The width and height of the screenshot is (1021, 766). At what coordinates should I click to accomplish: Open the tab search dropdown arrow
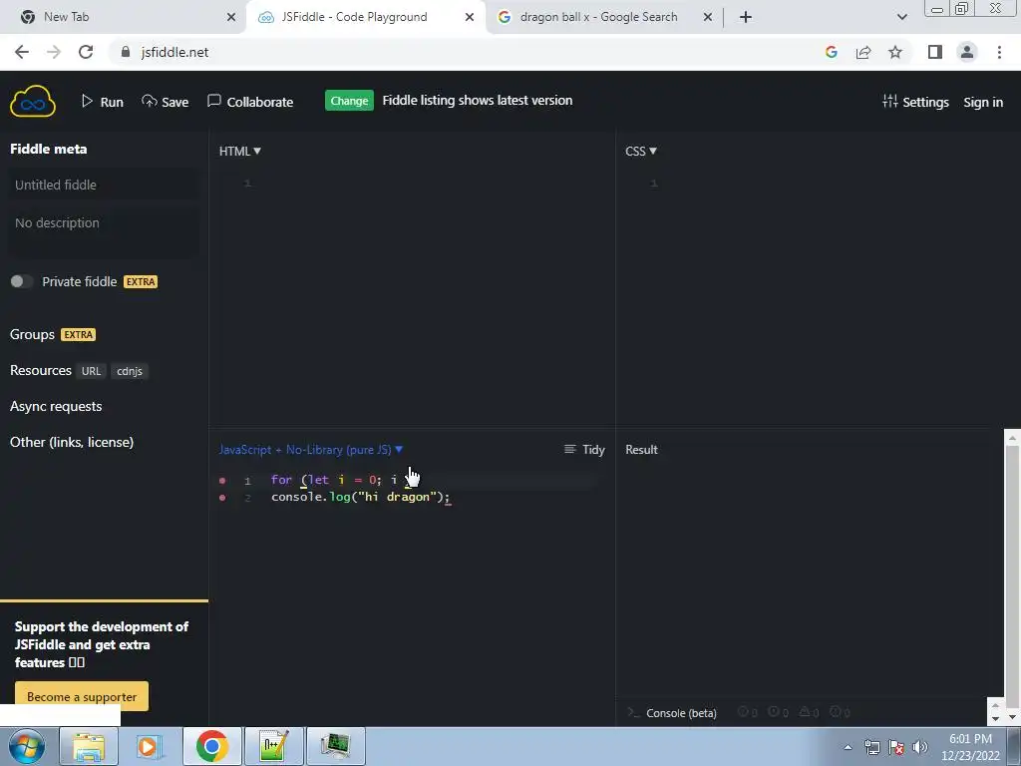pos(901,17)
